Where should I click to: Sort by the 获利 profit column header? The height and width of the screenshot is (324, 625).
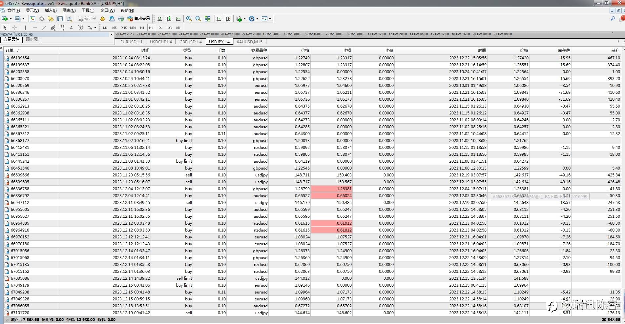pyautogui.click(x=615, y=50)
